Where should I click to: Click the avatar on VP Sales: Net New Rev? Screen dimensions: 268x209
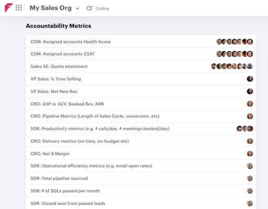point(250,91)
